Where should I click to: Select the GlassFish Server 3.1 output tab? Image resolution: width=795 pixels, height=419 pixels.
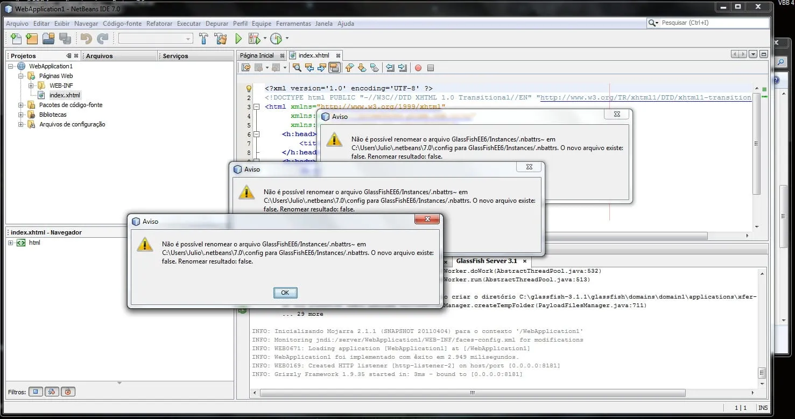point(486,261)
